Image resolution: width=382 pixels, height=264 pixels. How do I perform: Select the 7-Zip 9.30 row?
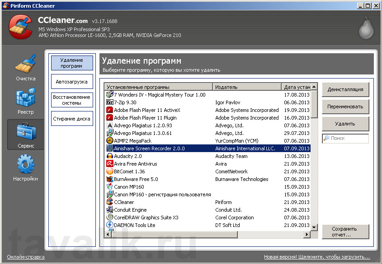point(208,102)
